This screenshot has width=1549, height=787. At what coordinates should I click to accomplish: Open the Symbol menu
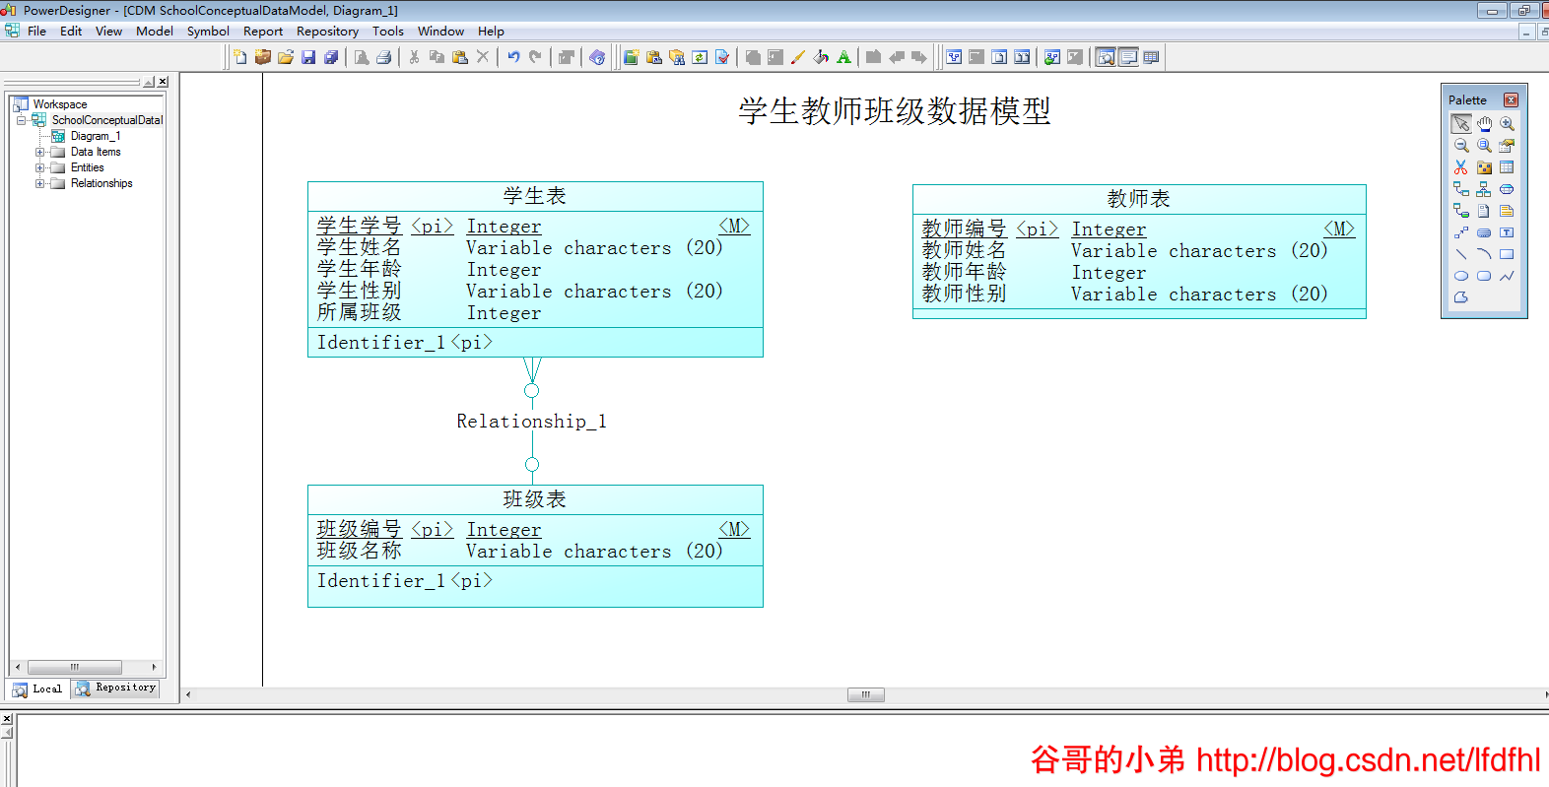(x=208, y=31)
